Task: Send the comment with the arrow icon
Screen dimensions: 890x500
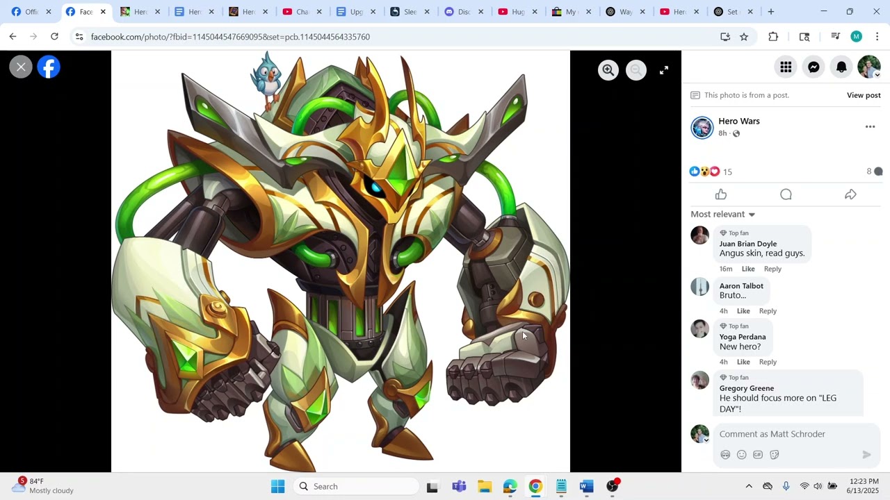Action: tap(866, 455)
